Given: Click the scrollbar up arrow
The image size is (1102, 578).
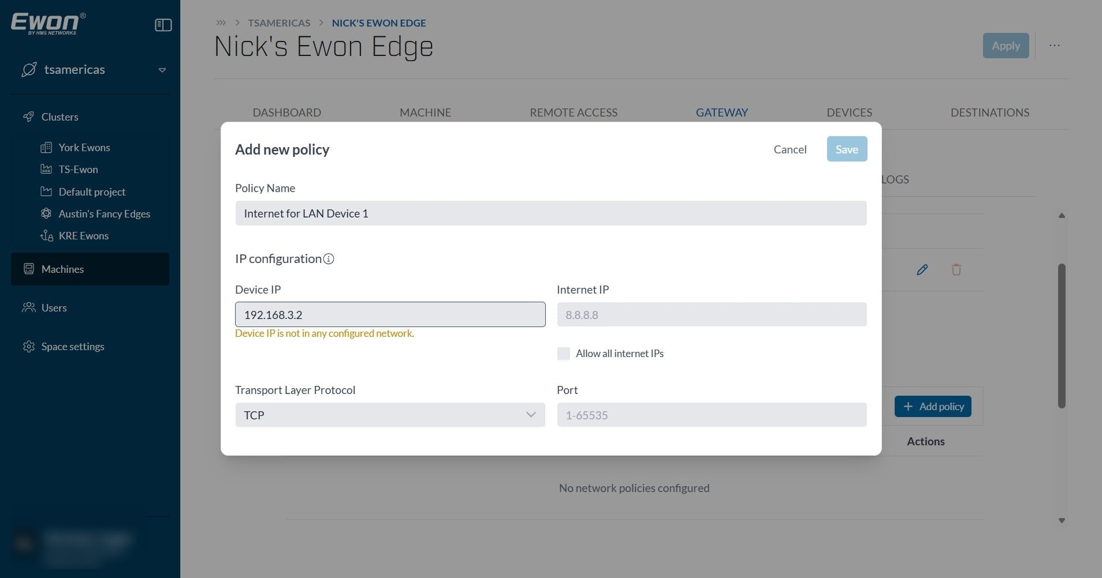Looking at the screenshot, I should (1062, 215).
